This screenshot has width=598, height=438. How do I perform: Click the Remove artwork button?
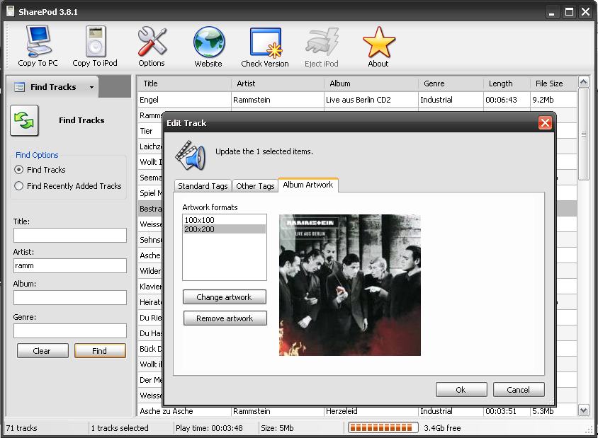point(225,318)
